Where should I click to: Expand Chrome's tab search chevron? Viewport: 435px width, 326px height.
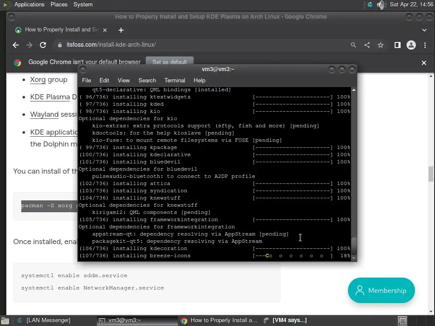tap(424, 30)
